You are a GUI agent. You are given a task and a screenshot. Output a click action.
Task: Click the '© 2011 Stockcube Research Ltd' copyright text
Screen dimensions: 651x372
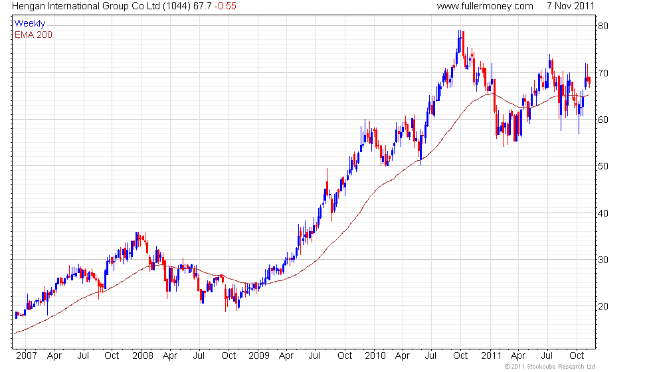(549, 367)
